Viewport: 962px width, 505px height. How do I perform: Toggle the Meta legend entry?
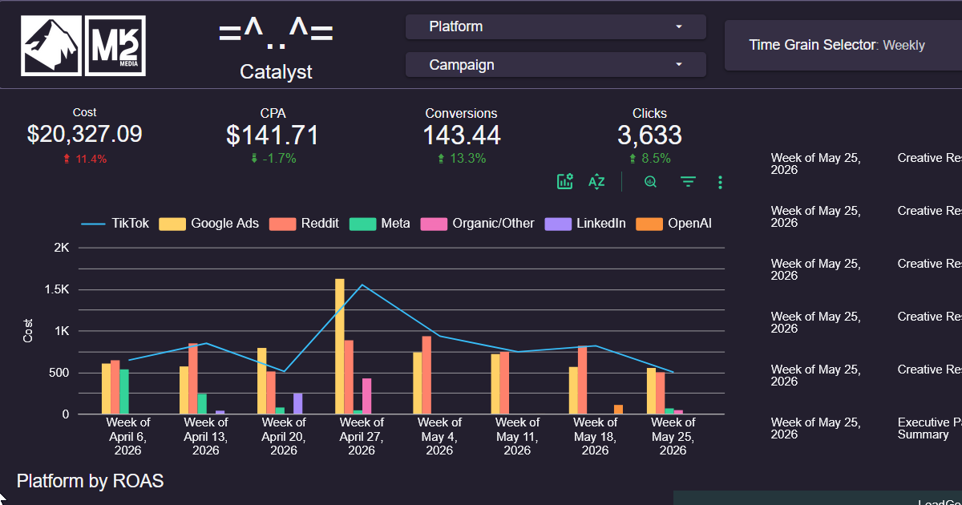tap(380, 224)
